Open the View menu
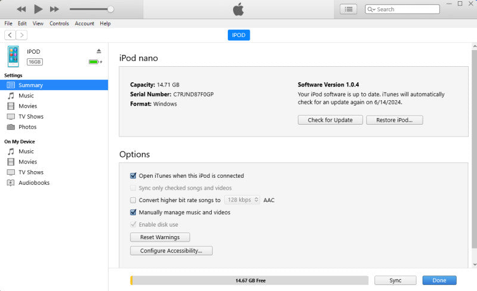Image resolution: width=477 pixels, height=291 pixels. 38,23
